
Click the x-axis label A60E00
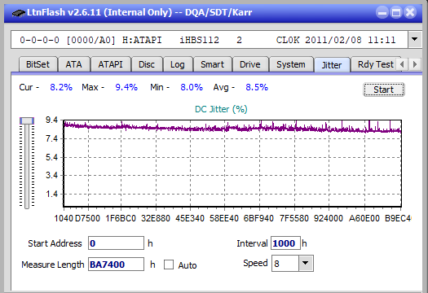pyautogui.click(x=364, y=218)
